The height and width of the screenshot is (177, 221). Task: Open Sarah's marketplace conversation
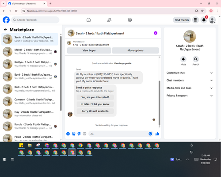click(x=30, y=39)
